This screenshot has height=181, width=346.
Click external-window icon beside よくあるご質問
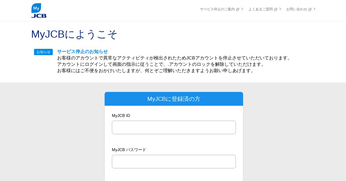[276, 9]
